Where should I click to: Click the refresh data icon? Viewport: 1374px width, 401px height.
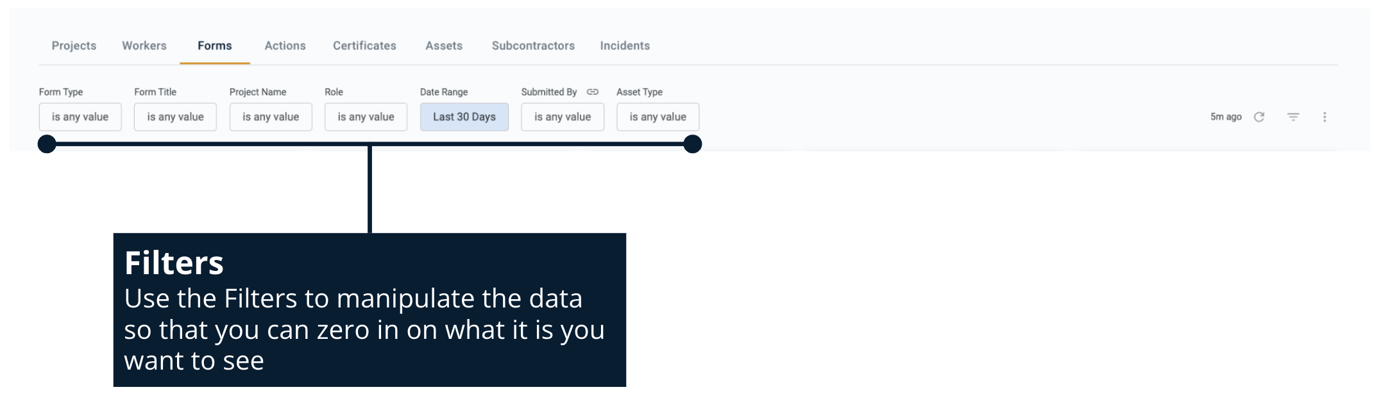tap(1259, 117)
